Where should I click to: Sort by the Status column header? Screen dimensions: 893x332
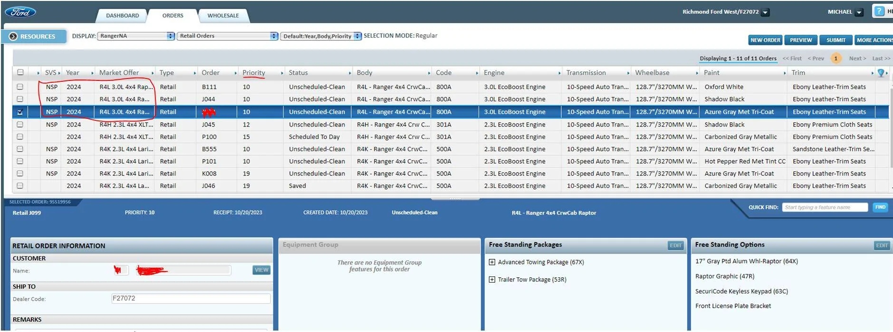(298, 73)
